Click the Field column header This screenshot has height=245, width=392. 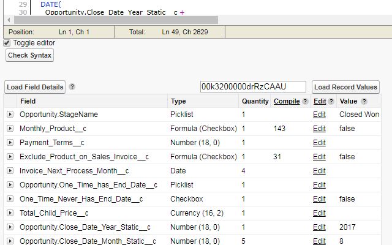(x=28, y=101)
